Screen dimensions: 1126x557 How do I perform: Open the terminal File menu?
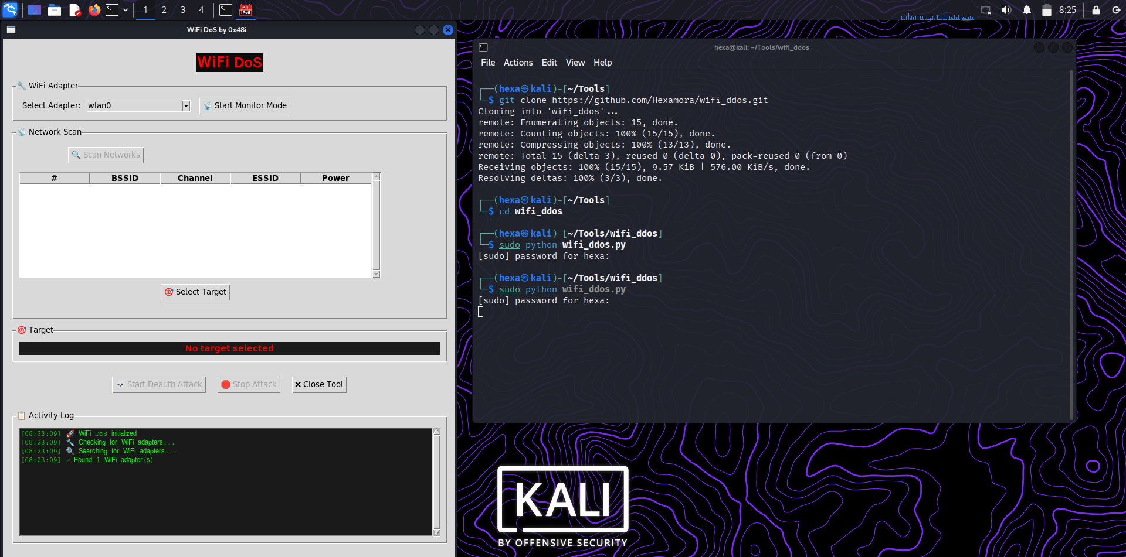point(488,63)
